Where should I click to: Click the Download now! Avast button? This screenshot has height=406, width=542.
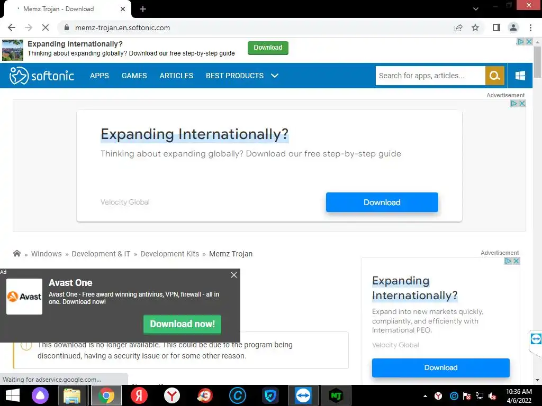point(182,324)
